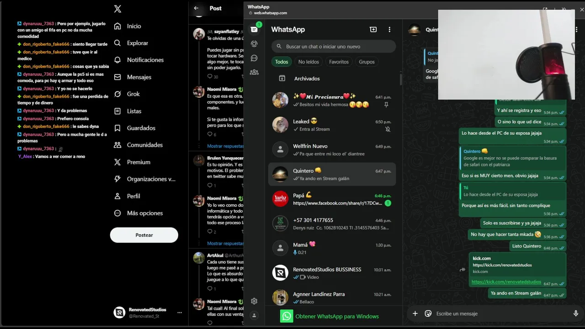Click Mostrar respuestas link above ArtAkul post
The height and width of the screenshot is (329, 585).
point(225,244)
